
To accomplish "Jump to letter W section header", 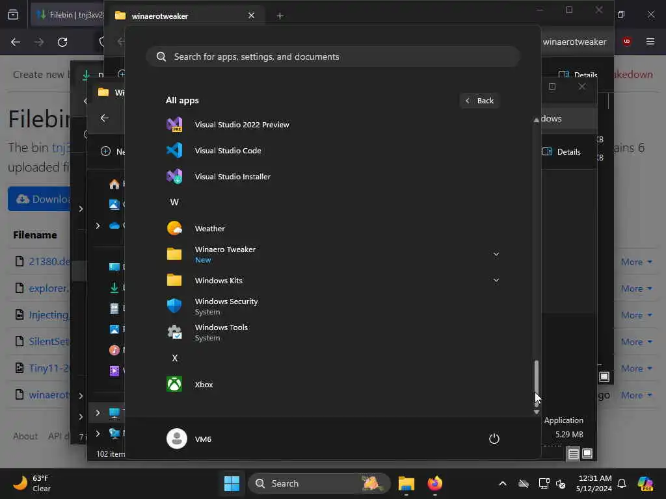I will 174,203.
